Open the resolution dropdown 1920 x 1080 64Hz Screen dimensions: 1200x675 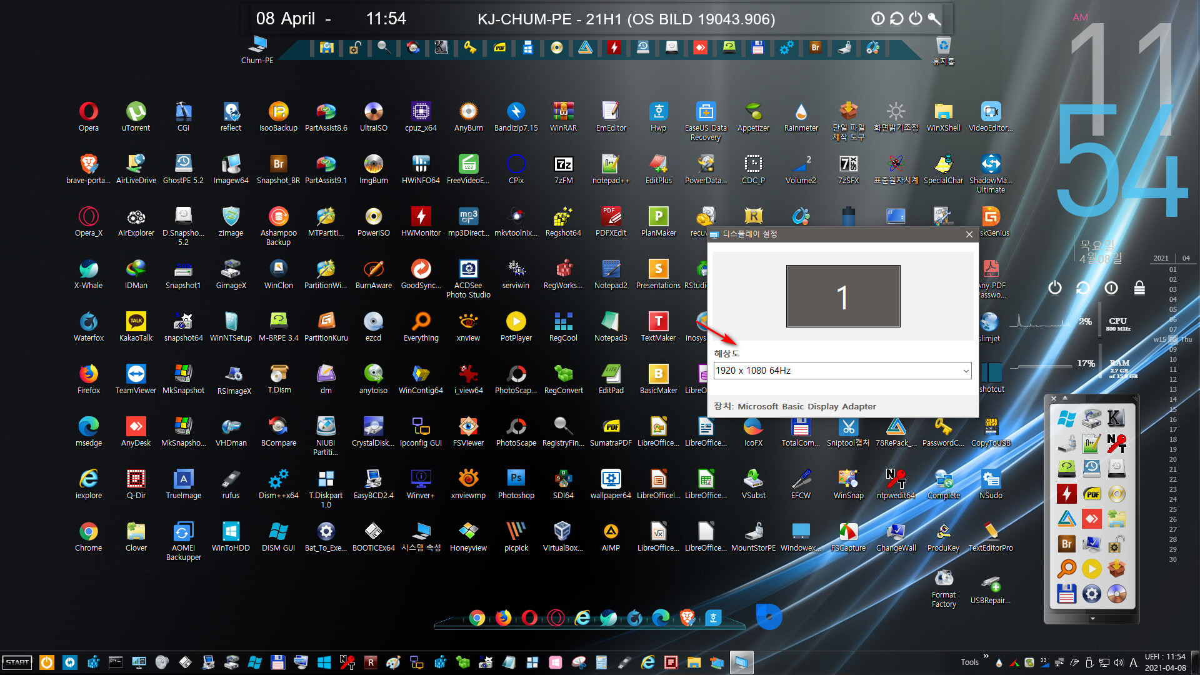pyautogui.click(x=842, y=371)
